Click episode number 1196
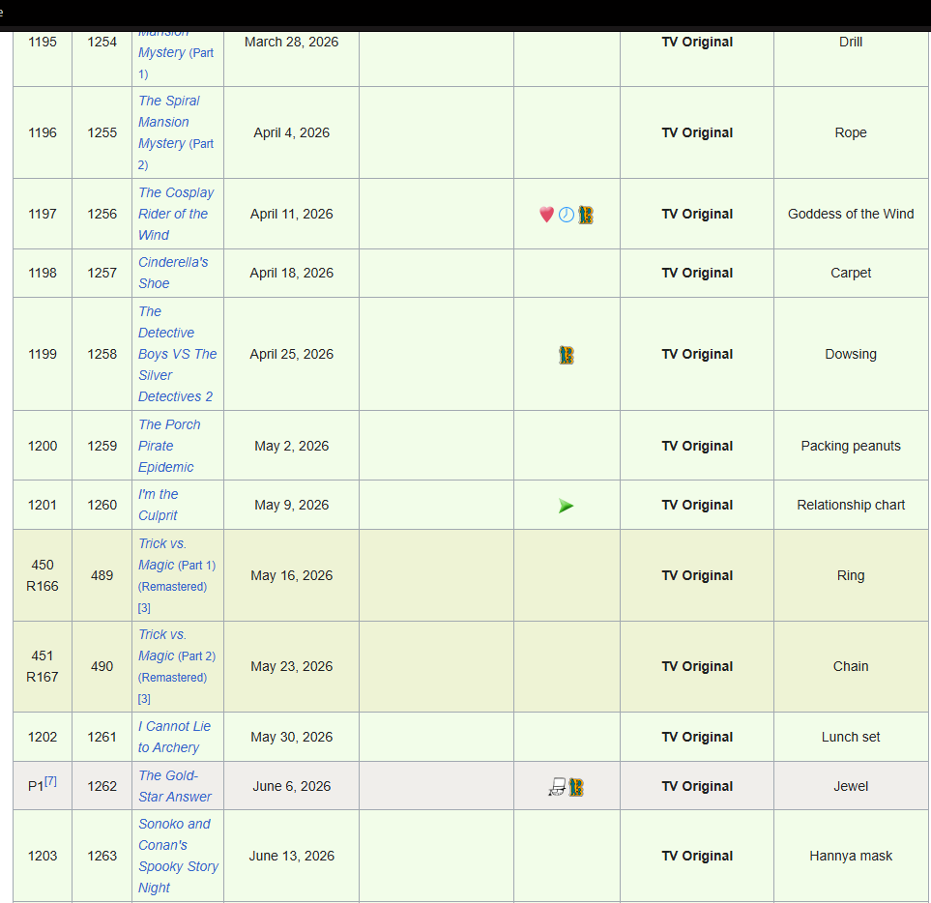This screenshot has height=903, width=931. (x=43, y=132)
